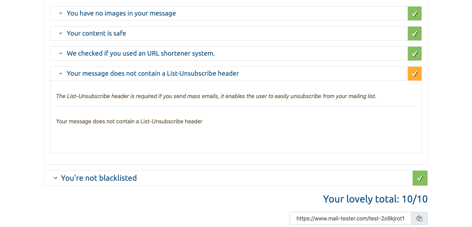The height and width of the screenshot is (227, 472).
Task: Click italic List-Unsubscribe mass emails explanation
Action: coord(216,96)
